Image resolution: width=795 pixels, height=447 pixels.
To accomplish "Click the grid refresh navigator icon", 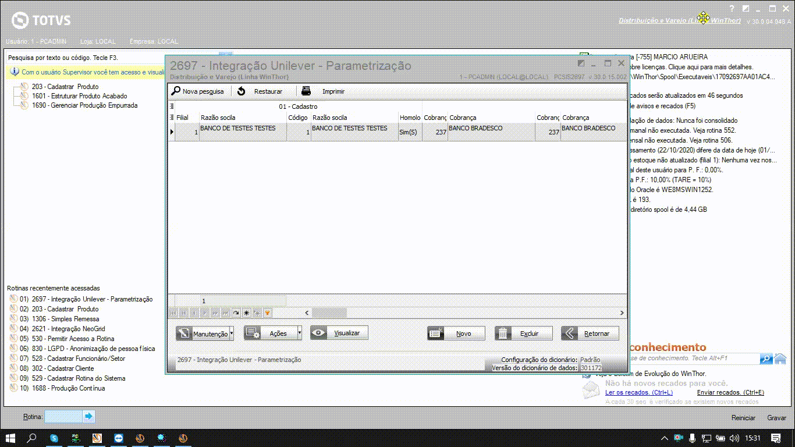I will click(x=236, y=313).
